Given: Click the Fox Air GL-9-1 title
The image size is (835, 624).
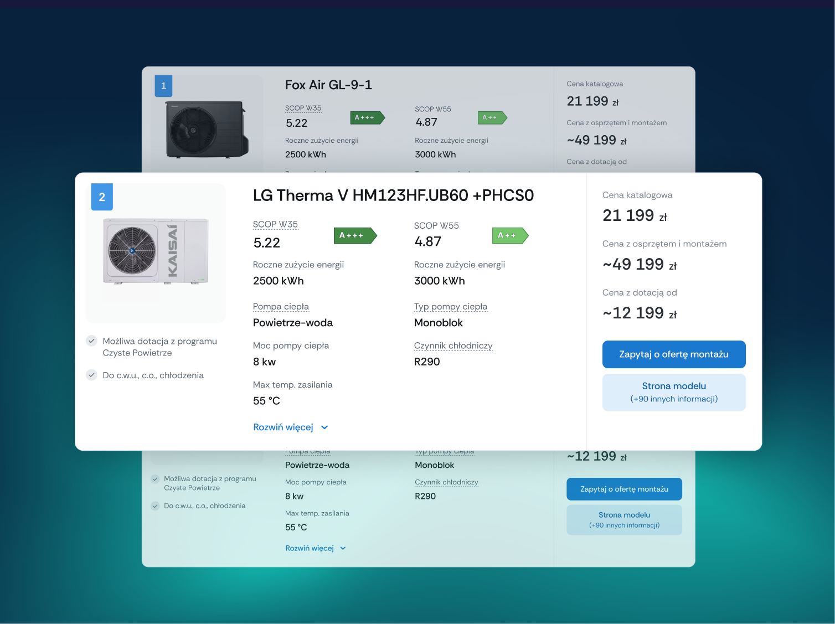Looking at the screenshot, I should coord(328,85).
